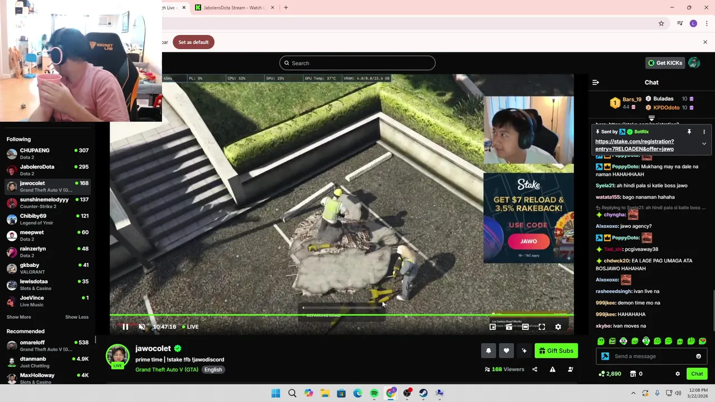Open the user moderation icon beside report
This screenshot has width=715, height=402.
pyautogui.click(x=570, y=369)
